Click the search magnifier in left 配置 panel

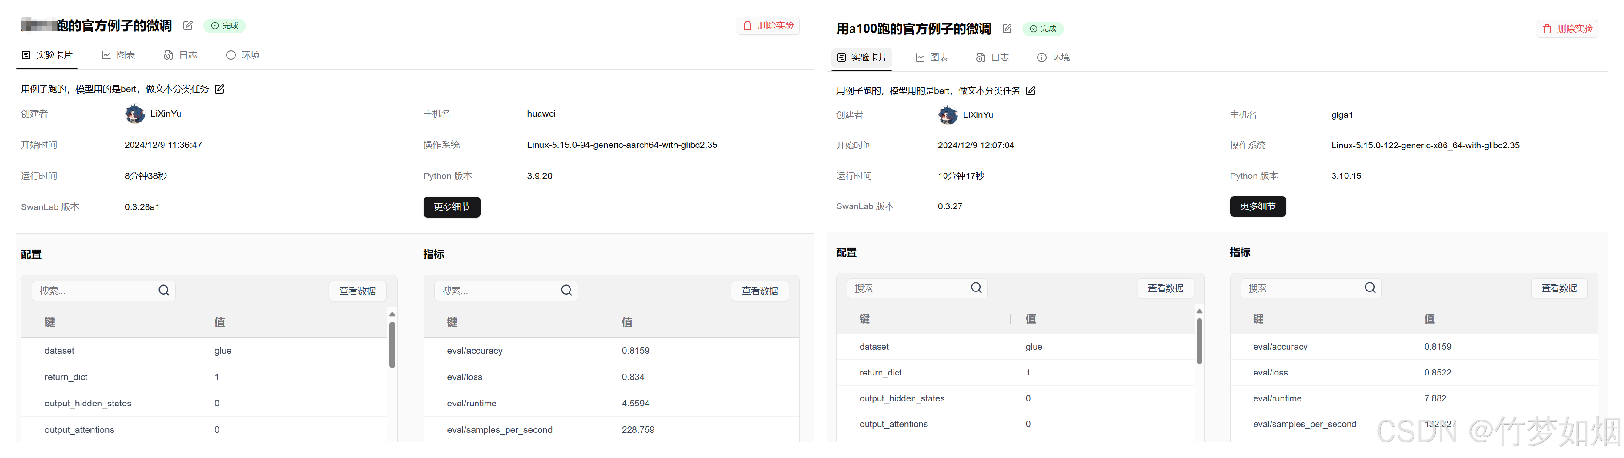point(163,290)
